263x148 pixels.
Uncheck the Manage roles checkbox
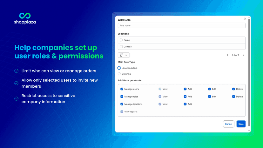(122, 97)
